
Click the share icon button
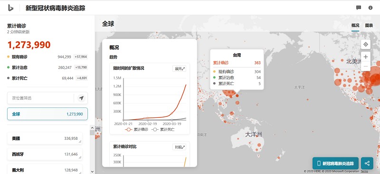pos(367,164)
